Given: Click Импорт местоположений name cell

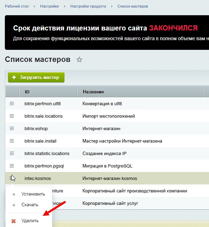Looking at the screenshot, I should tap(108, 116).
